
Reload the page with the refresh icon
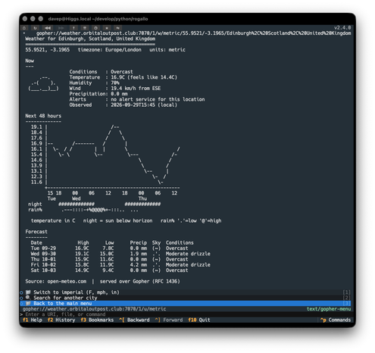click(35, 28)
